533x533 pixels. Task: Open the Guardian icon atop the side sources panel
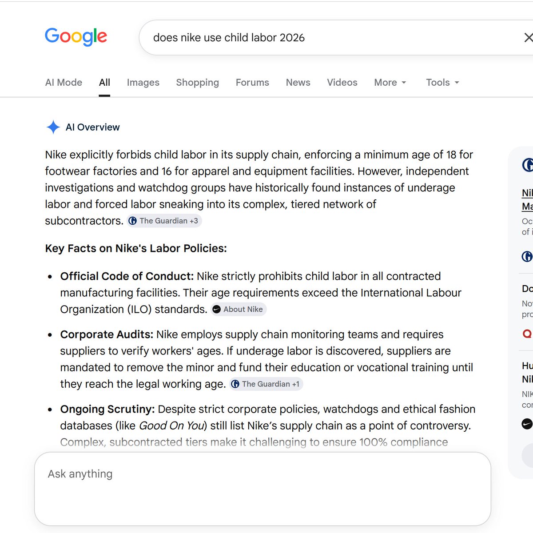pos(527,165)
